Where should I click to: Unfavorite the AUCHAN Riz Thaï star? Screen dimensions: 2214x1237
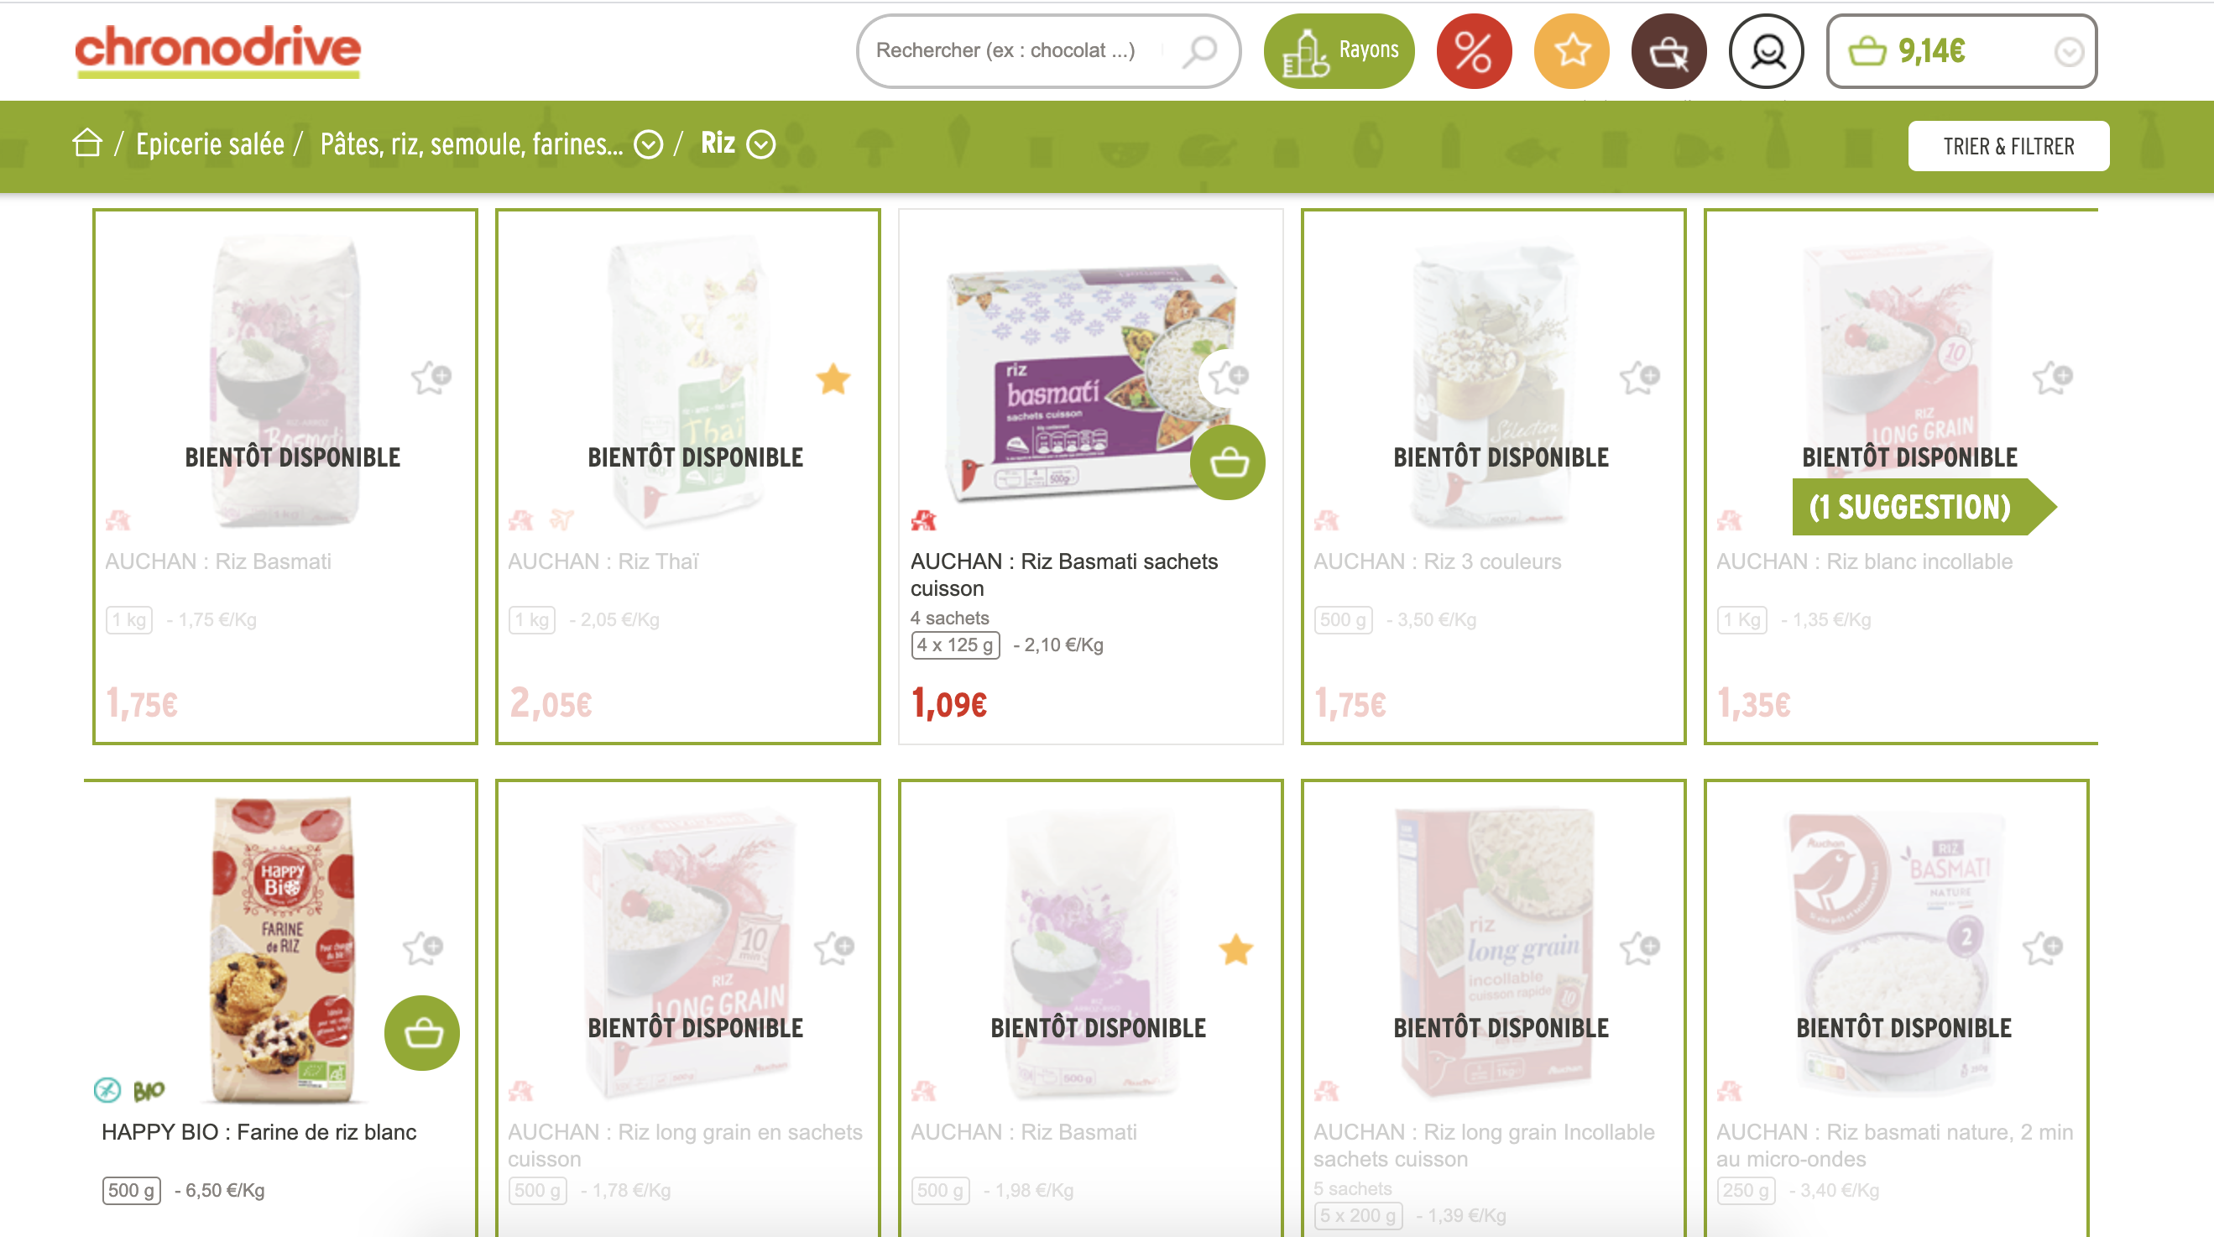click(832, 378)
